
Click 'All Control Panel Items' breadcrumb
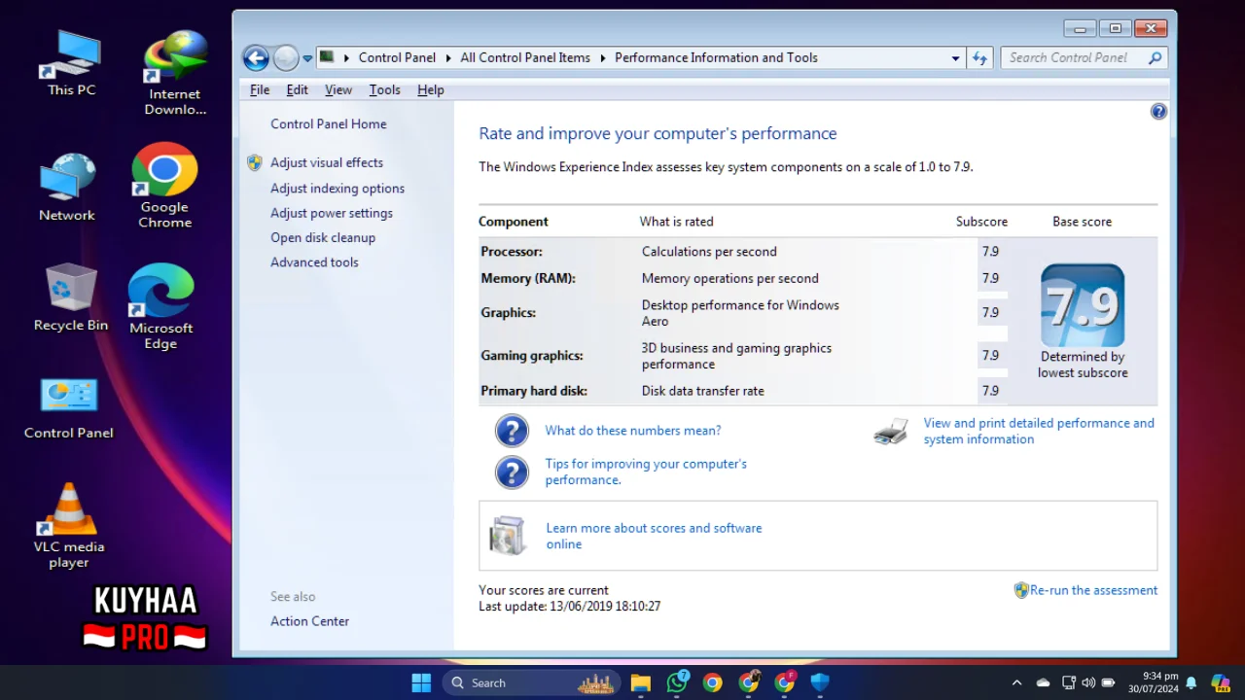click(525, 57)
